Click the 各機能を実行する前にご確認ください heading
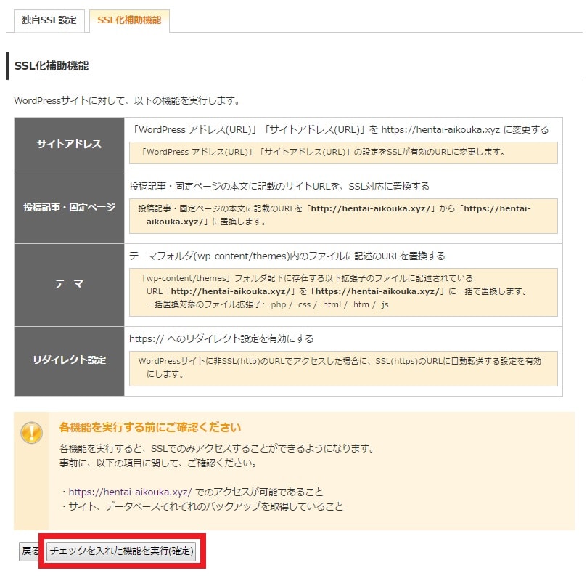 pyautogui.click(x=150, y=427)
